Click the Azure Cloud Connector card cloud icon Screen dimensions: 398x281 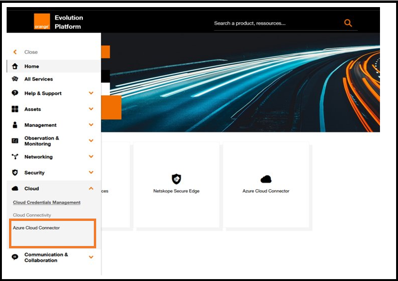[266, 179]
